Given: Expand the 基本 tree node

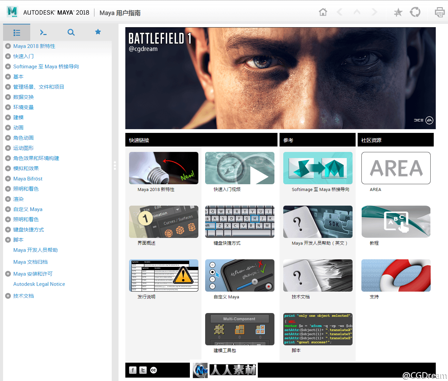Looking at the screenshot, I should click(x=8, y=76).
